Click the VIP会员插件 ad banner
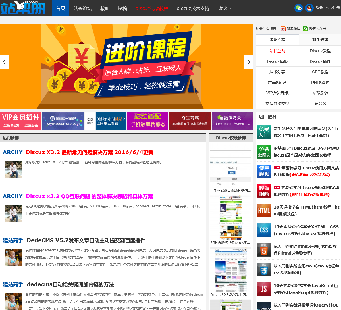Screen dimensions: 341x310 coord(20,121)
